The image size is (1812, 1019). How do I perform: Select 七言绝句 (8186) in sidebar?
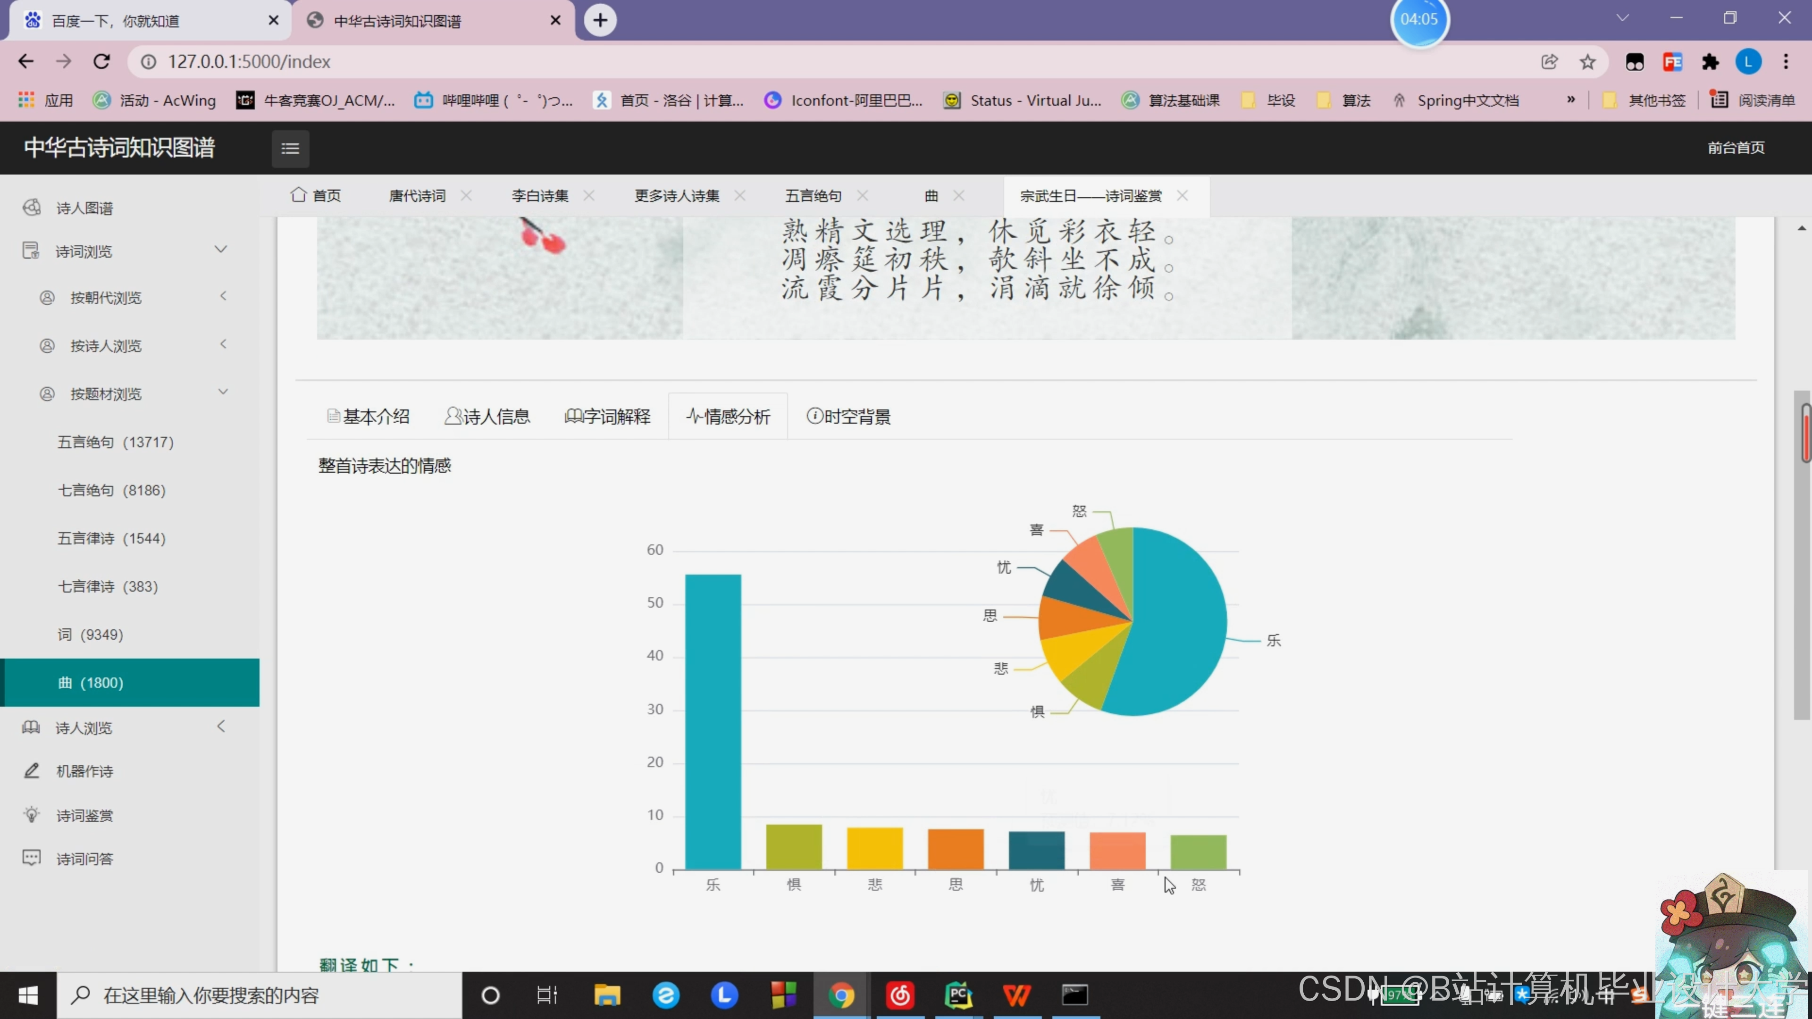coord(111,490)
